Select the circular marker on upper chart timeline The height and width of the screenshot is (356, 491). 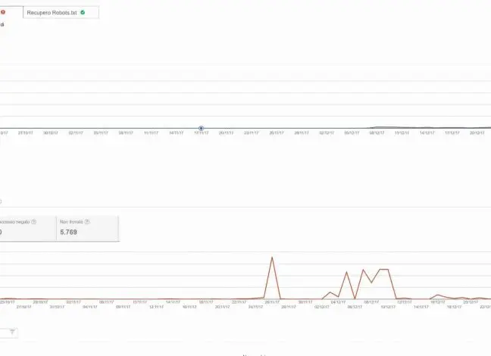(x=201, y=128)
